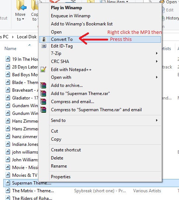Choose Copy from context menu
This screenshot has height=200, width=179.
(56, 139)
